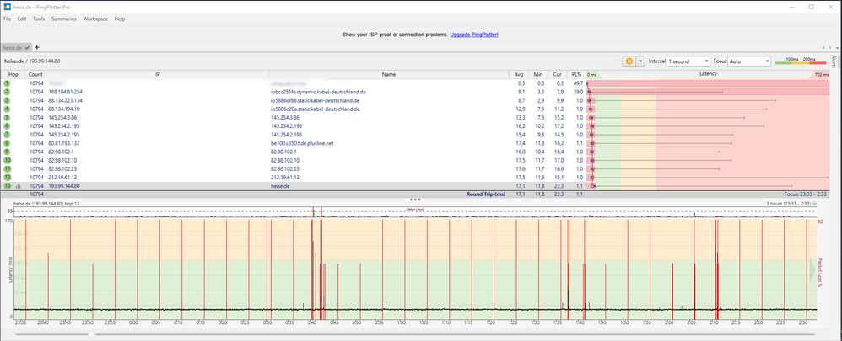The height and width of the screenshot is (341, 842).
Task: Click the latency color scale legend 100ms 200ms
Action: (x=801, y=61)
